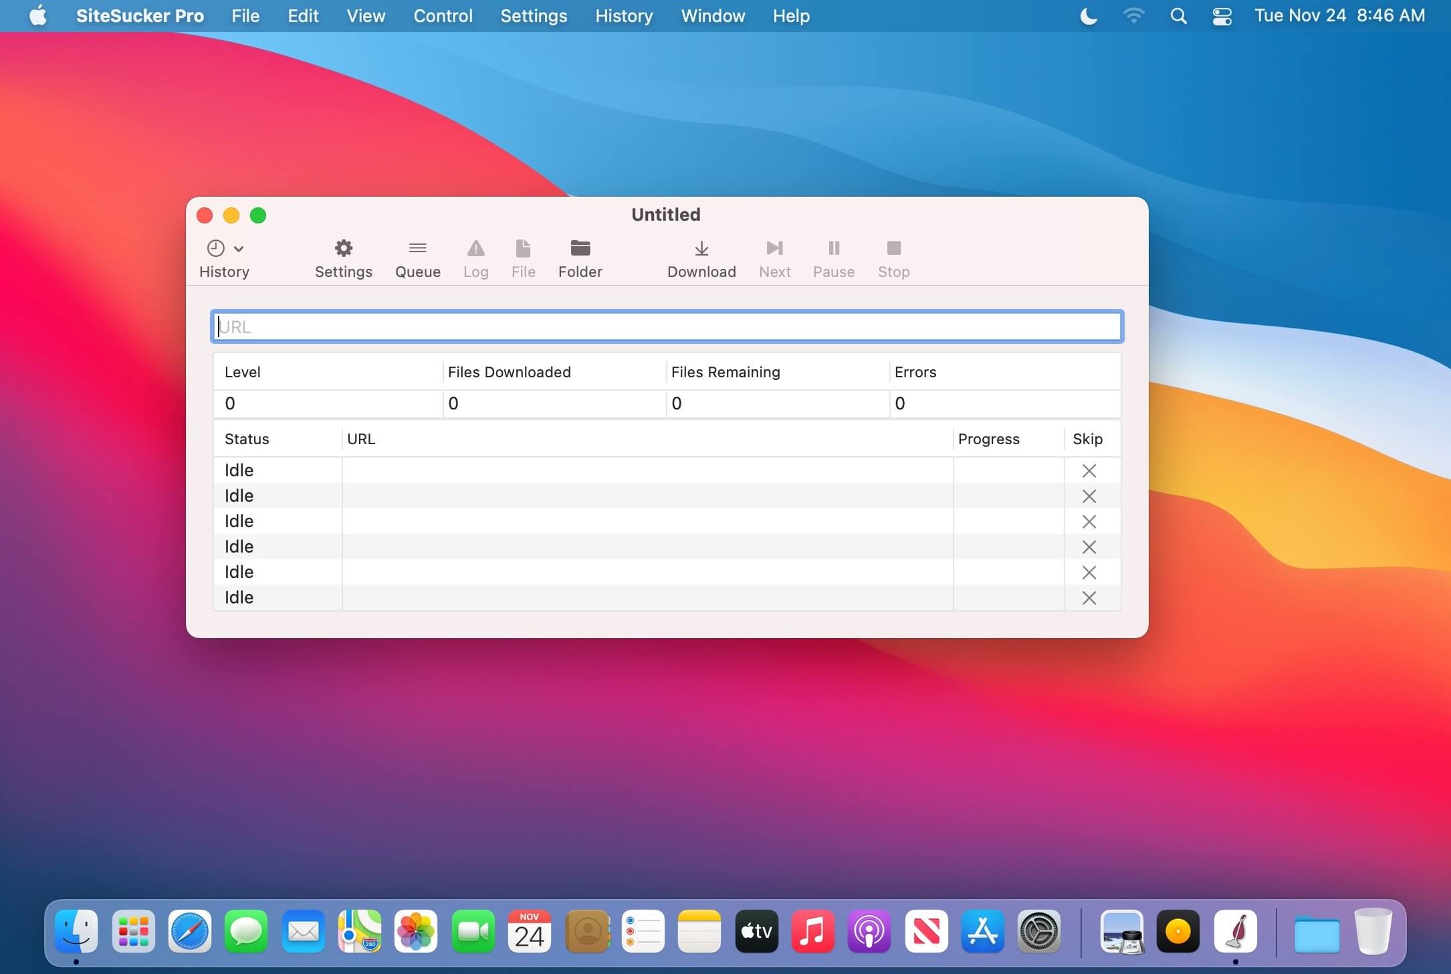
Task: Start a download with the Download icon
Action: [x=701, y=258]
